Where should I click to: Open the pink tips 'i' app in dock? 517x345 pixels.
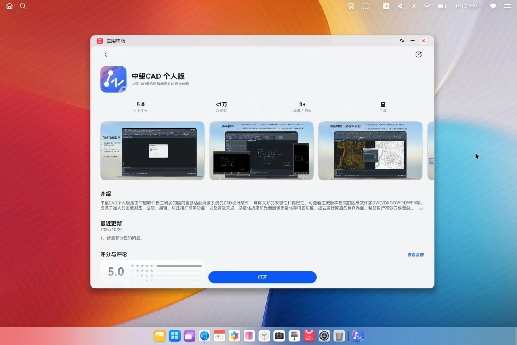pos(249,336)
